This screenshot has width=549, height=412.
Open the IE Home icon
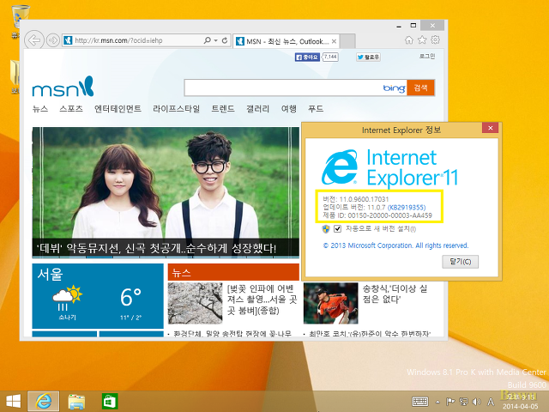(x=408, y=40)
